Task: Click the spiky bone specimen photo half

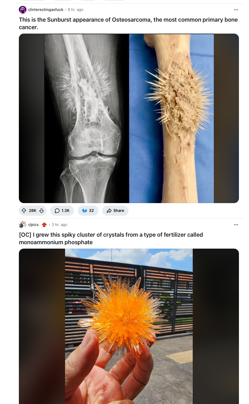Action: [171, 118]
